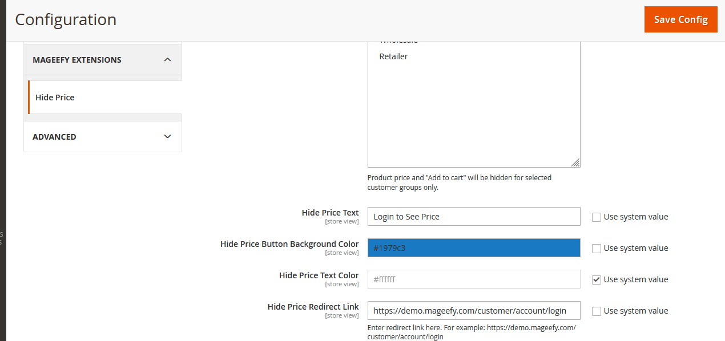Click the Hide Price Text field label
725x341 pixels.
click(330, 213)
